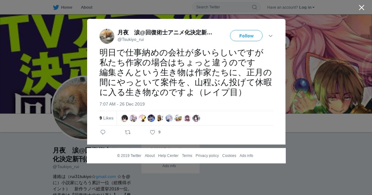372x195 pixels.
Task: Reply to the tweet via speech bubble icon
Action: [103, 132]
